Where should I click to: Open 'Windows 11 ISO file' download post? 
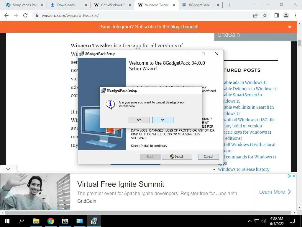coord(248,119)
